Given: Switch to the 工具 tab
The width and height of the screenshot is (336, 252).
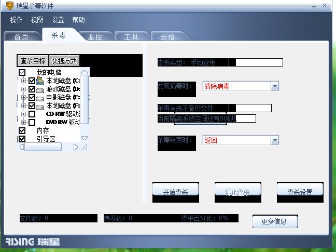Looking at the screenshot, I should 131,36.
